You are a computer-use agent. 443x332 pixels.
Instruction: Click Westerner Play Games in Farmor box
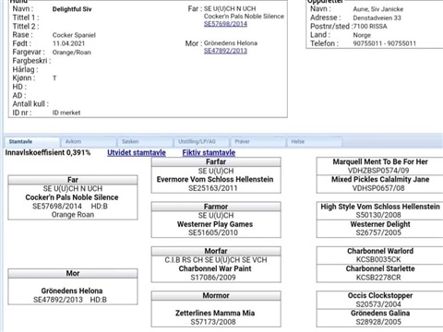(215, 224)
